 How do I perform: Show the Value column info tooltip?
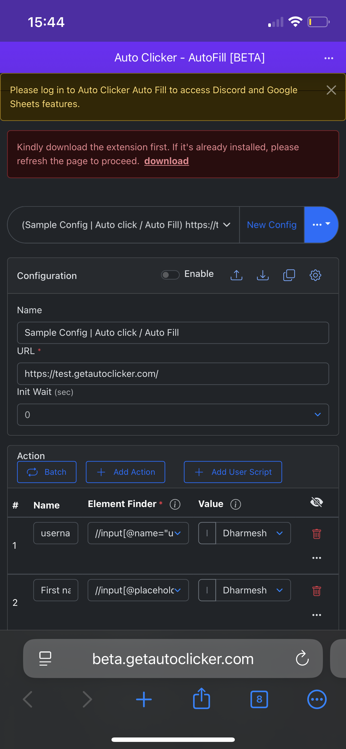[x=236, y=504]
